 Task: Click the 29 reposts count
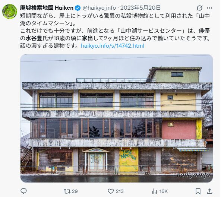tap(75, 191)
